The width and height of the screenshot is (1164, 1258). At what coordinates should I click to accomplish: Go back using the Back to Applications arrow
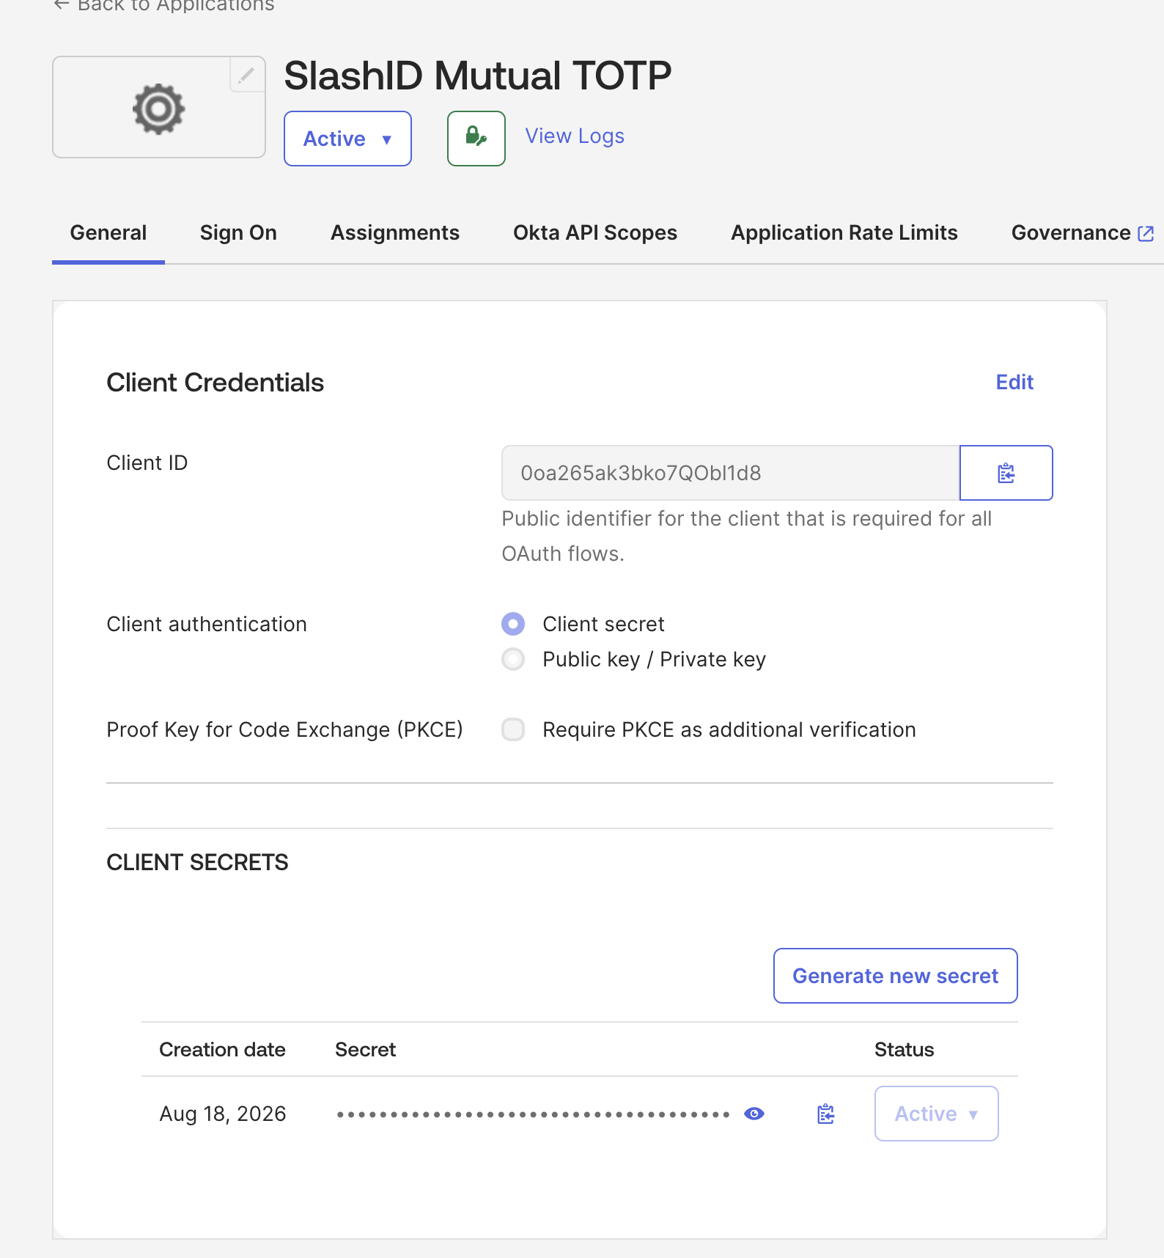click(x=62, y=5)
